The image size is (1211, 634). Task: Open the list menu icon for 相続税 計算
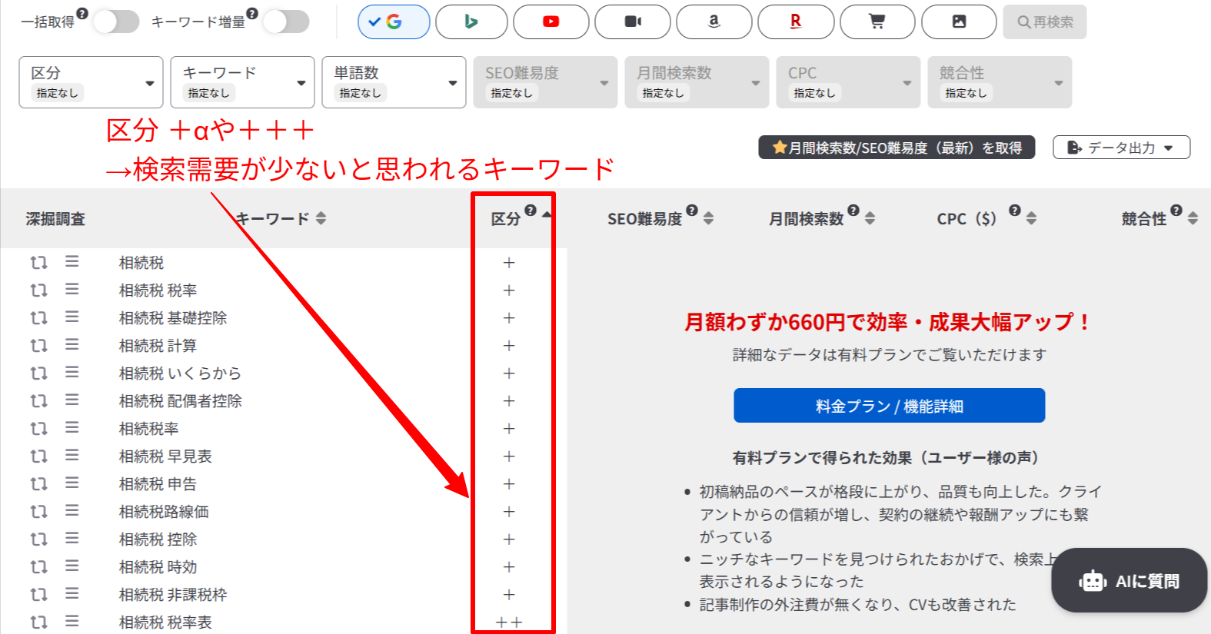(x=72, y=344)
